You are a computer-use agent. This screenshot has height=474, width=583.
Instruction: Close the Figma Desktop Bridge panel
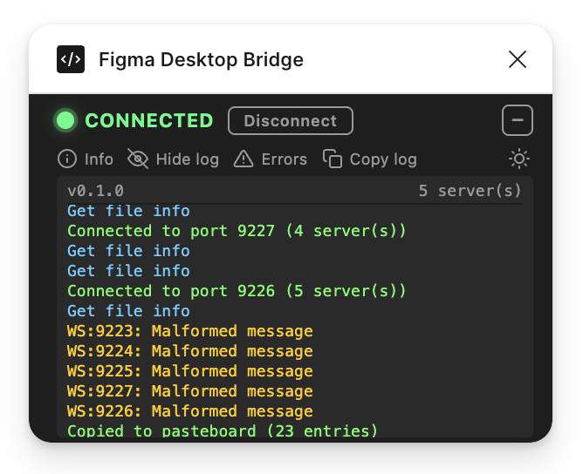coord(518,59)
